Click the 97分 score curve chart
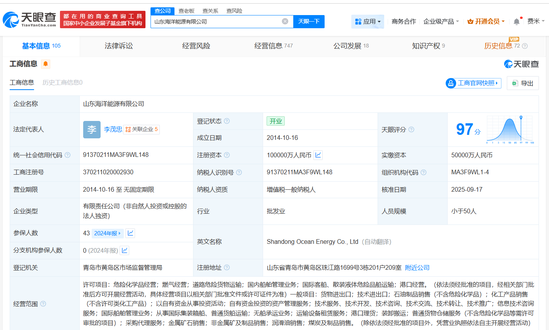The width and height of the screenshot is (549, 330). pyautogui.click(x=510, y=129)
